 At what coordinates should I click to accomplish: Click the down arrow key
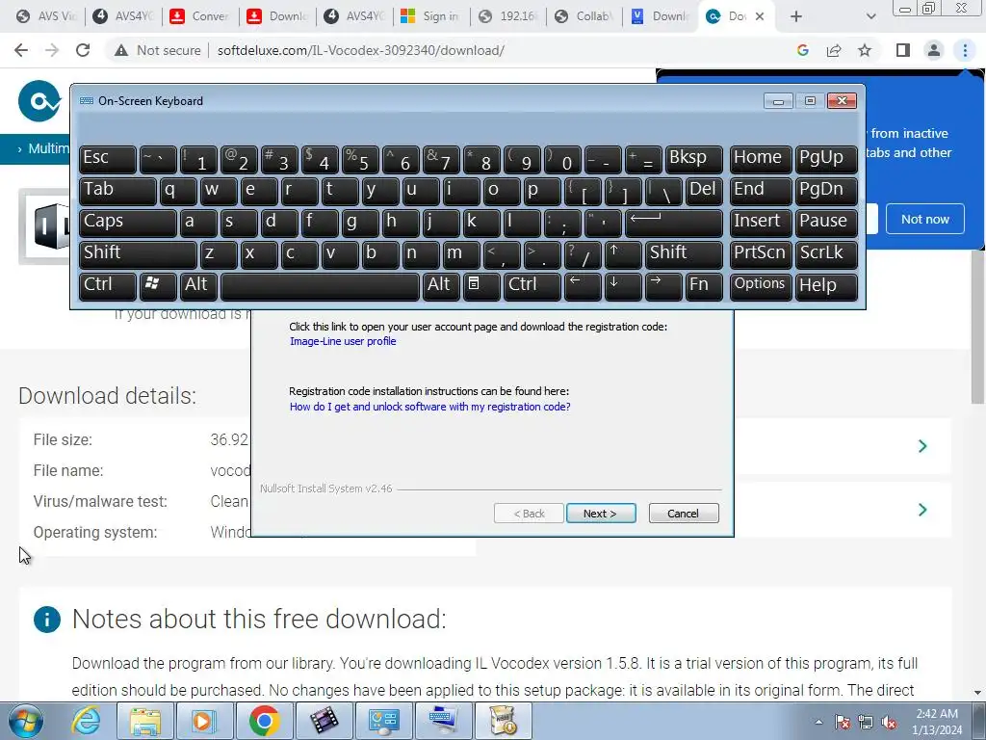(x=623, y=285)
